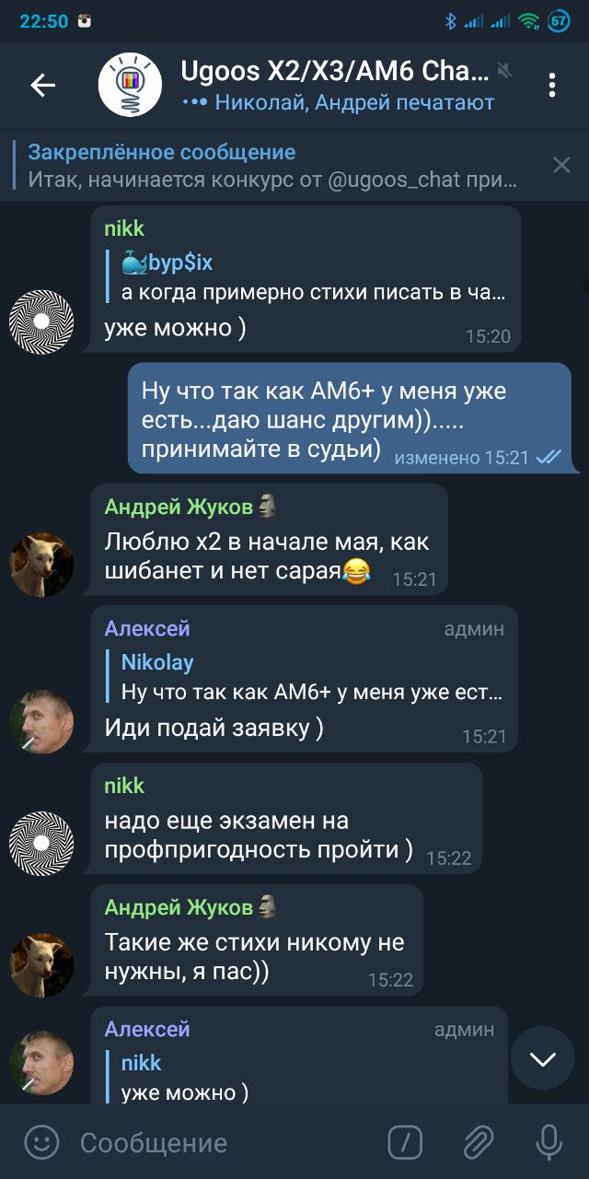This screenshot has height=1179, width=589.
Task: Tap nikk's spiral avatar beside 15:20 message
Action: 41,321
